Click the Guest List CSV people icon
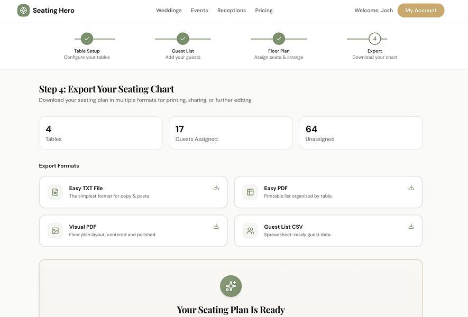 click(x=250, y=231)
